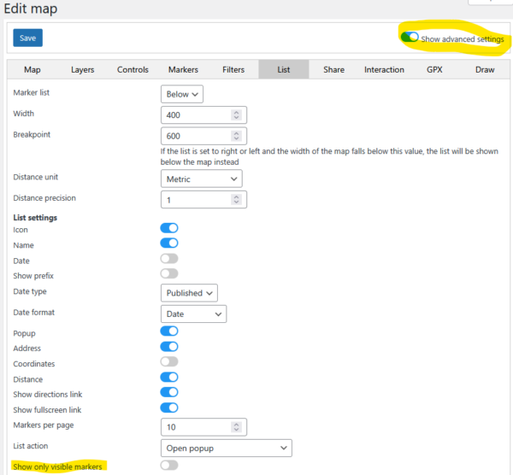513x475 pixels.
Task: Turn on Show only visible markers
Action: point(169,466)
